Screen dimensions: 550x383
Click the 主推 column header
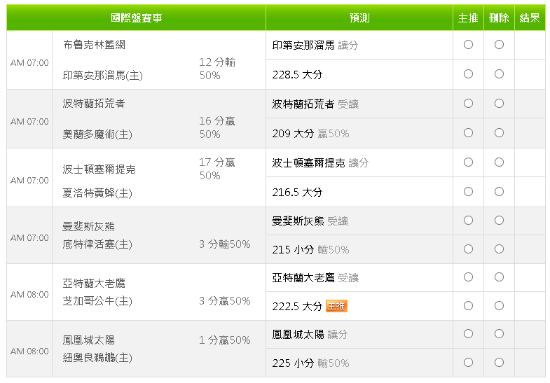(x=468, y=18)
